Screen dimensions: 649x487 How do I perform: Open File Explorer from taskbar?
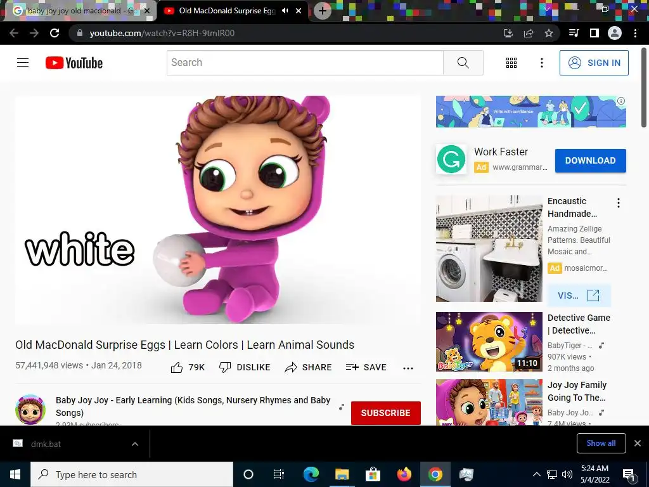[342, 474]
